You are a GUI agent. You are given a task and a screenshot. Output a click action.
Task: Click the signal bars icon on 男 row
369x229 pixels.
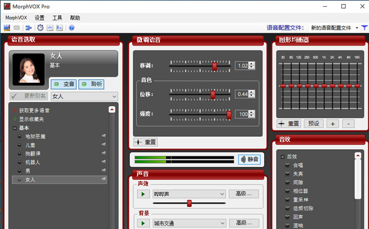(103, 170)
